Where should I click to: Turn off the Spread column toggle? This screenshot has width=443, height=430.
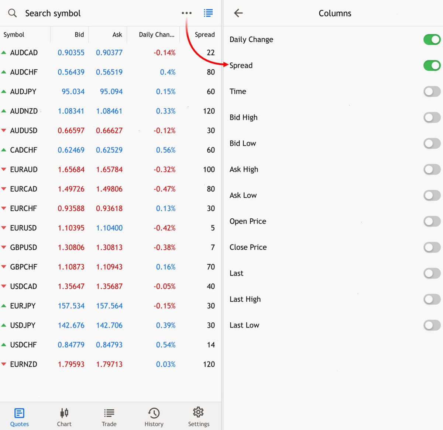pyautogui.click(x=432, y=66)
